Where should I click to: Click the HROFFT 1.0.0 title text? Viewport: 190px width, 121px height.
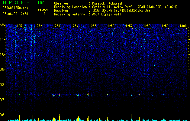coord(24,2)
